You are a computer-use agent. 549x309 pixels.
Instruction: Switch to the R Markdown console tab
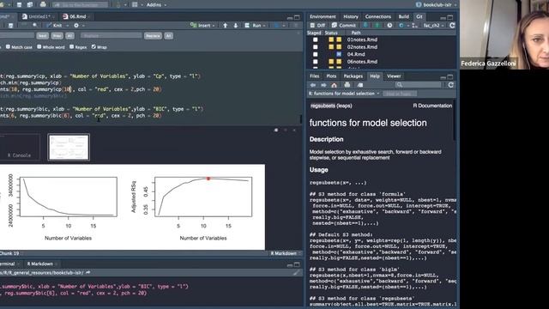40,264
